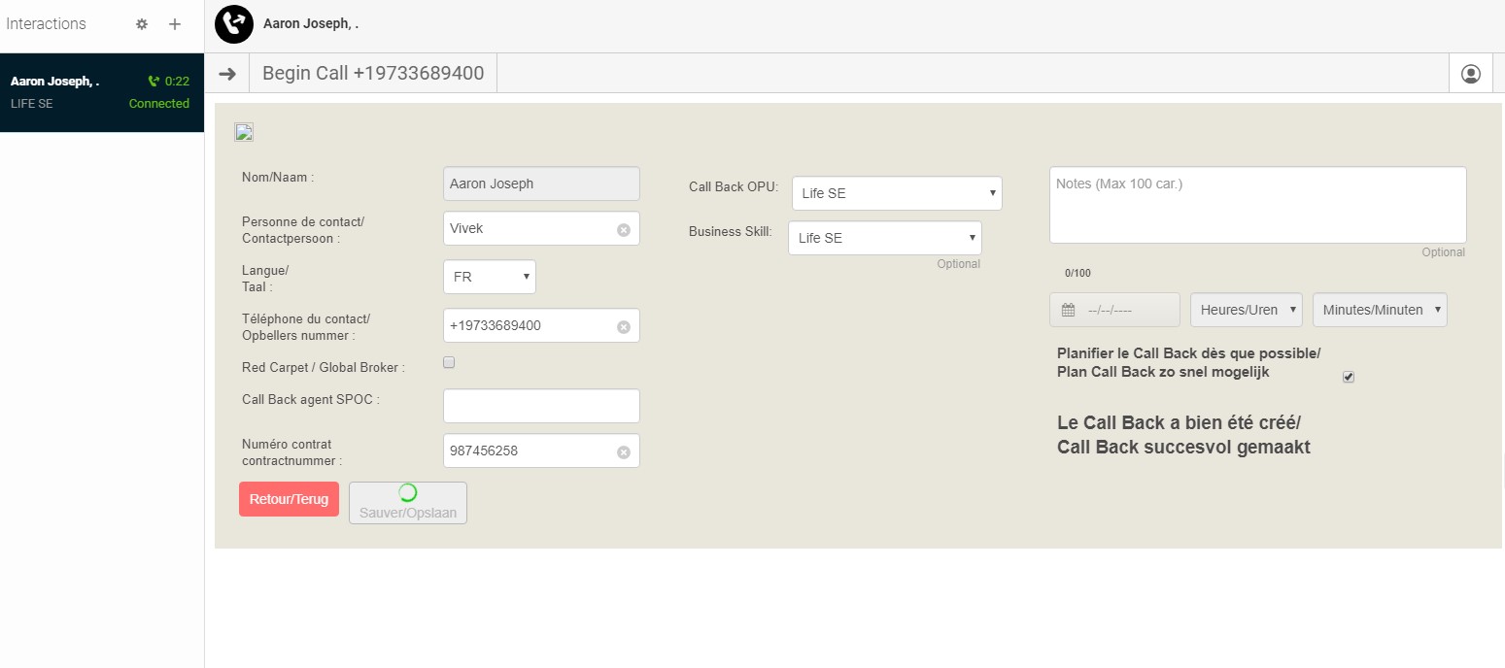The width and height of the screenshot is (1505, 668).
Task: Click the Connected status text
Action: pyautogui.click(x=159, y=104)
